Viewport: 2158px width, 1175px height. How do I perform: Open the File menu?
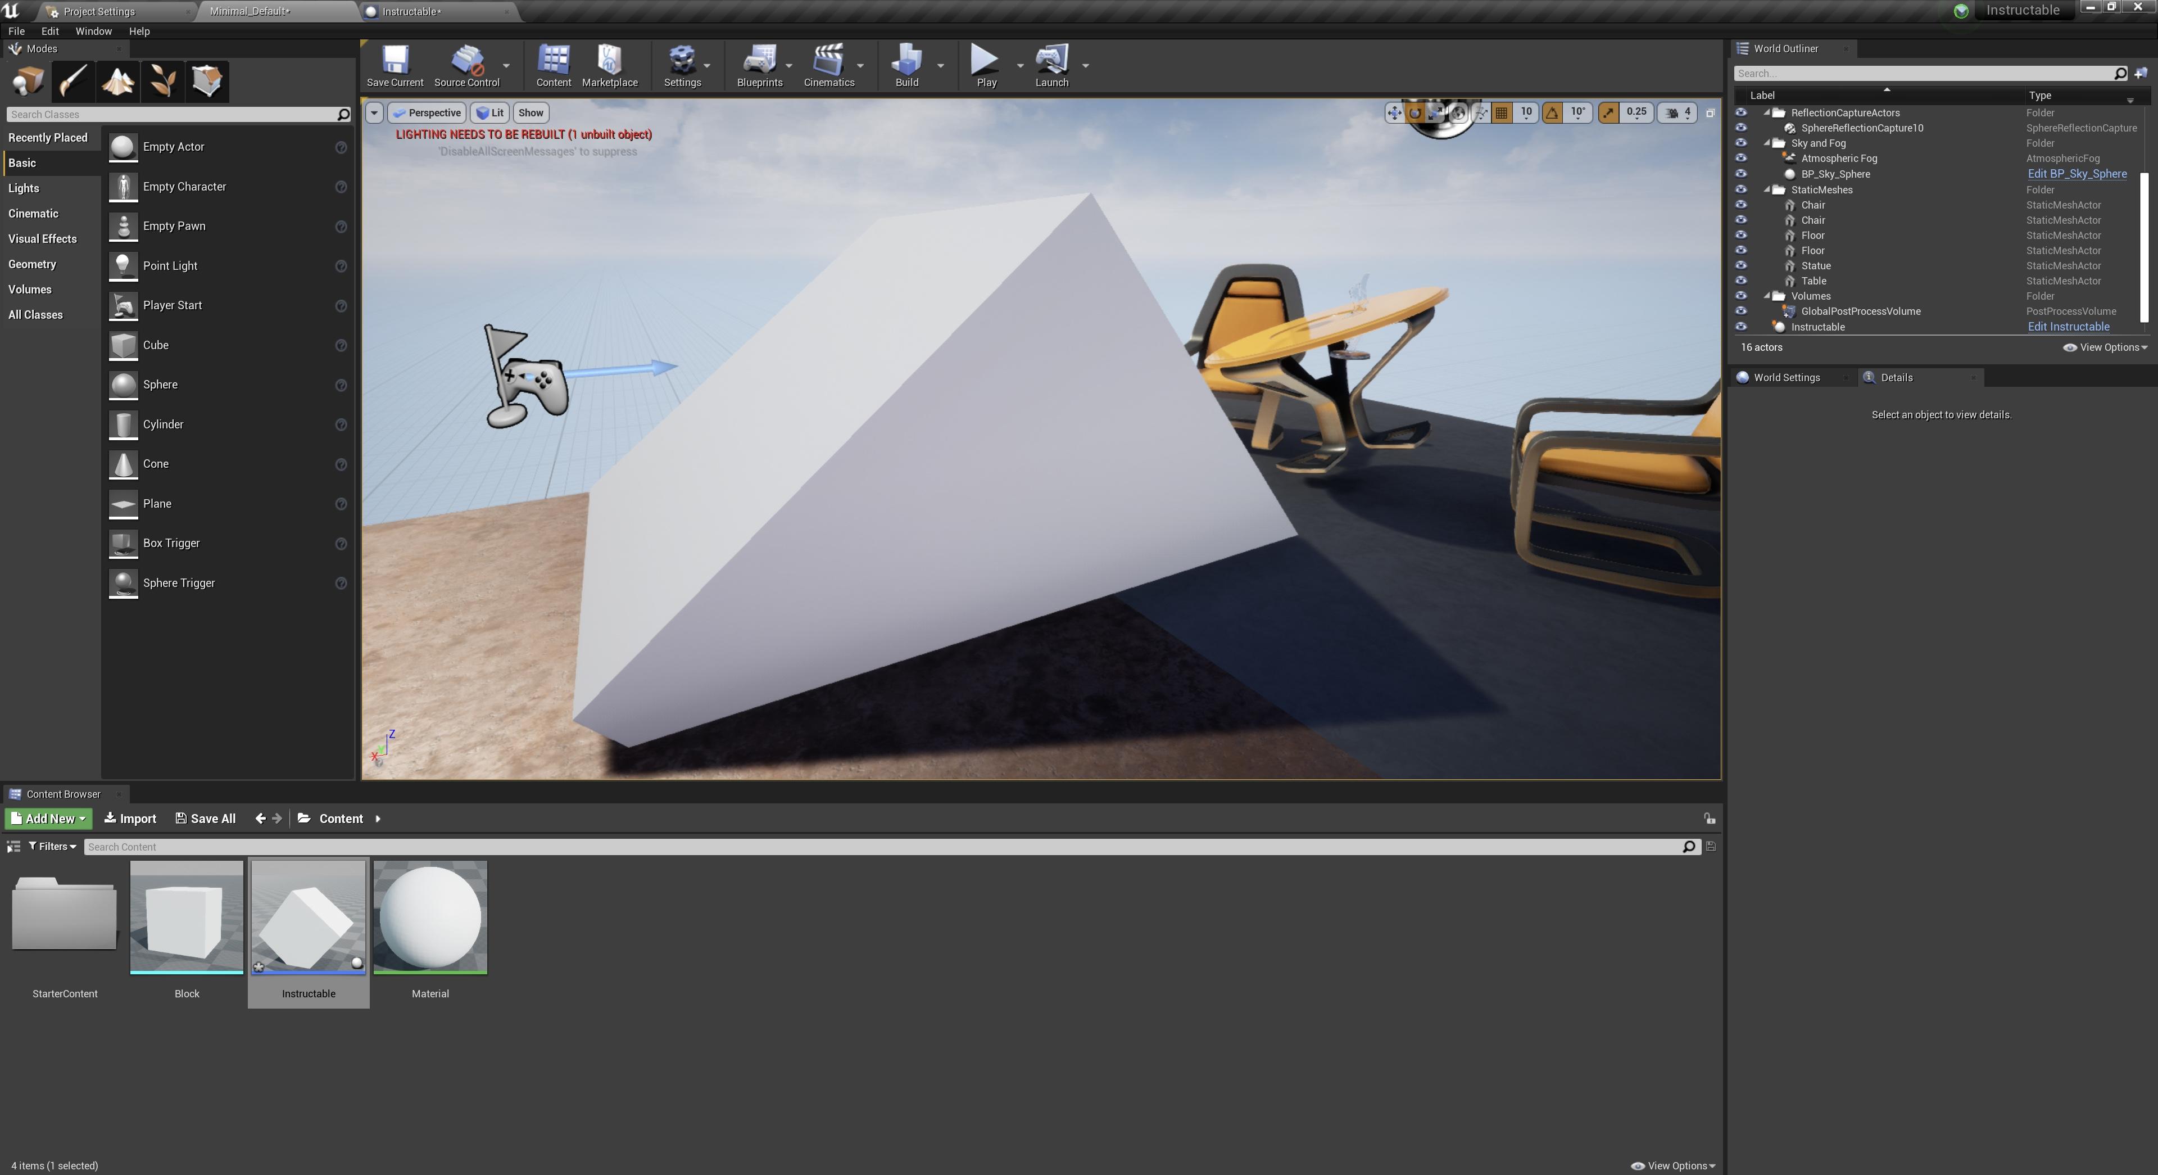tap(16, 31)
